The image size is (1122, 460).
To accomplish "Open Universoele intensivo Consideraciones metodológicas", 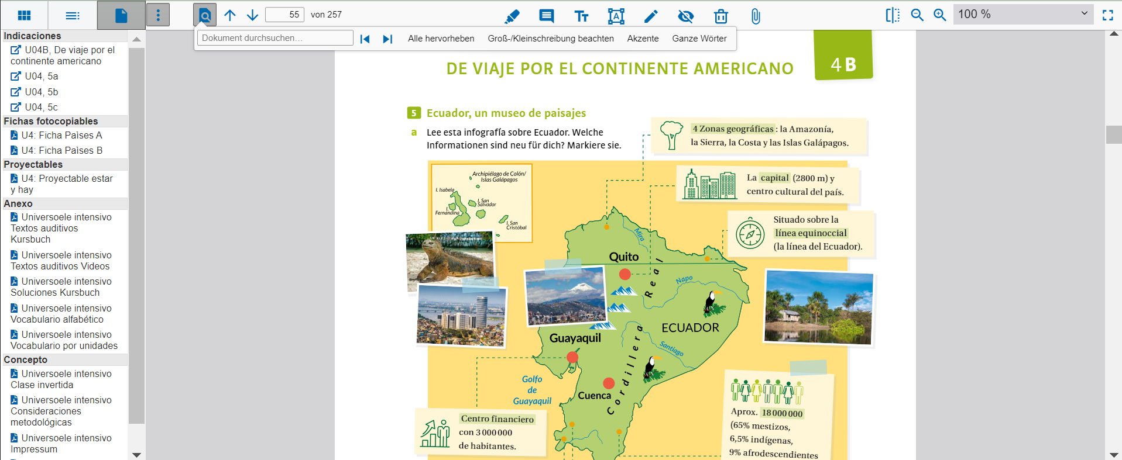I will click(61, 411).
